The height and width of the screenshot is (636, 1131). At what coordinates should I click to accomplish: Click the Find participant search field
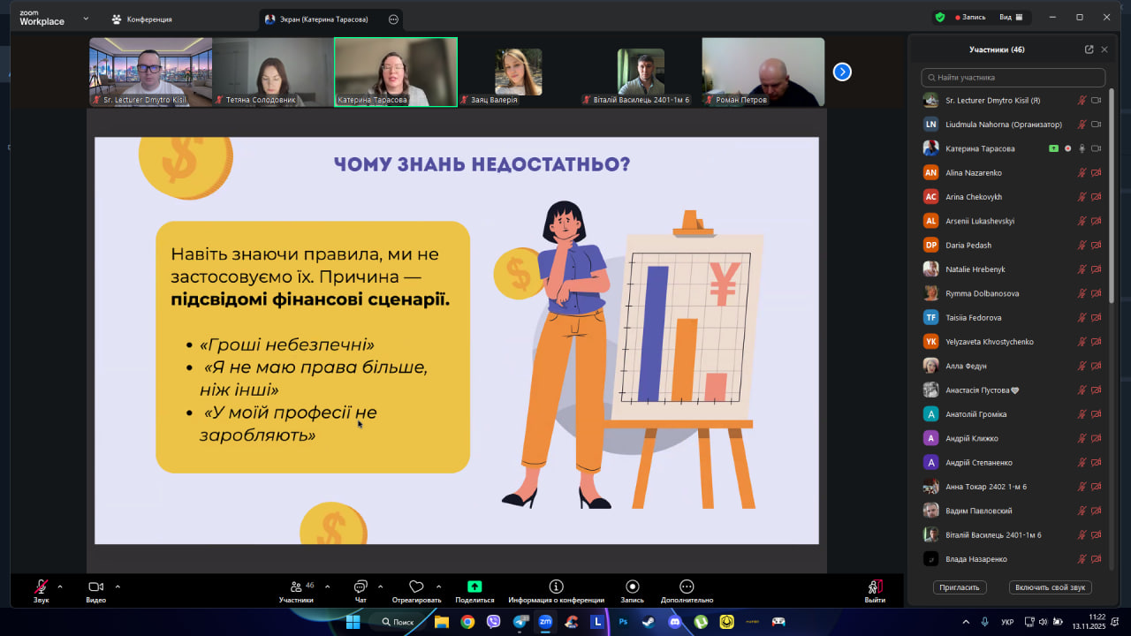[1013, 78]
